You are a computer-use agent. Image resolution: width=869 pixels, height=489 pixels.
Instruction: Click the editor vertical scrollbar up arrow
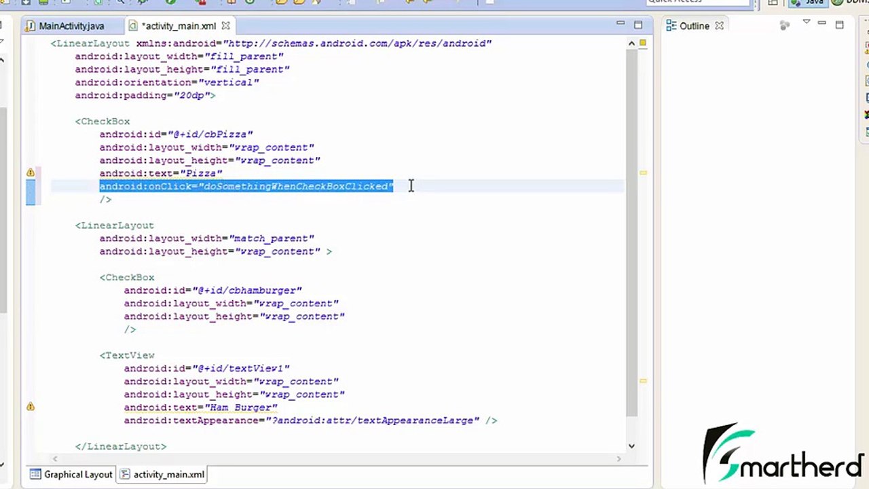click(631, 43)
